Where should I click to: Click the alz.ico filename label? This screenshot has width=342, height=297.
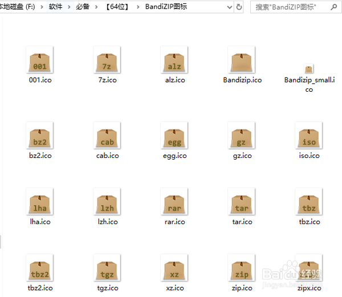[x=175, y=80]
